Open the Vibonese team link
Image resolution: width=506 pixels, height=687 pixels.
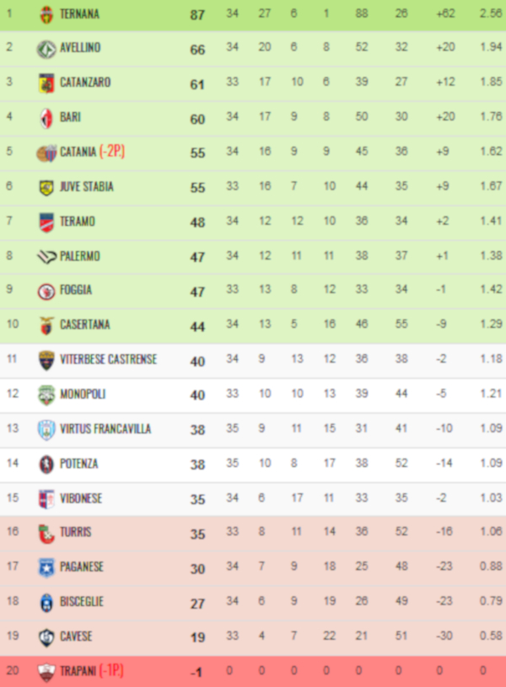click(x=81, y=498)
